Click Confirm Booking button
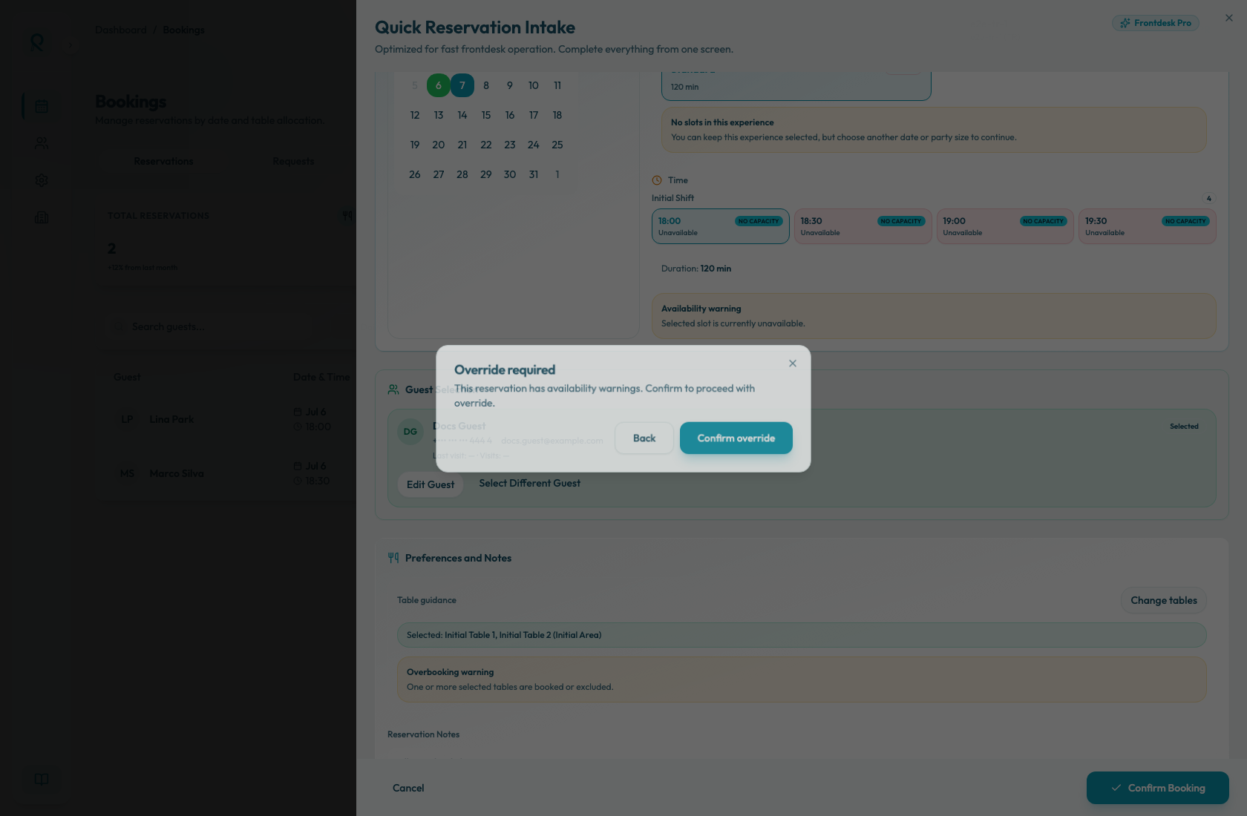1247x816 pixels. tap(1158, 788)
